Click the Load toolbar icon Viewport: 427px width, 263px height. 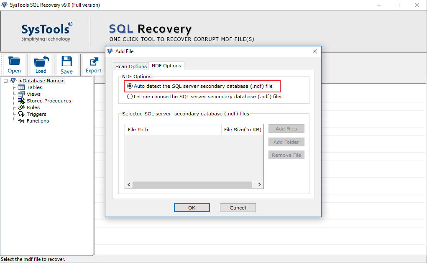point(41,64)
